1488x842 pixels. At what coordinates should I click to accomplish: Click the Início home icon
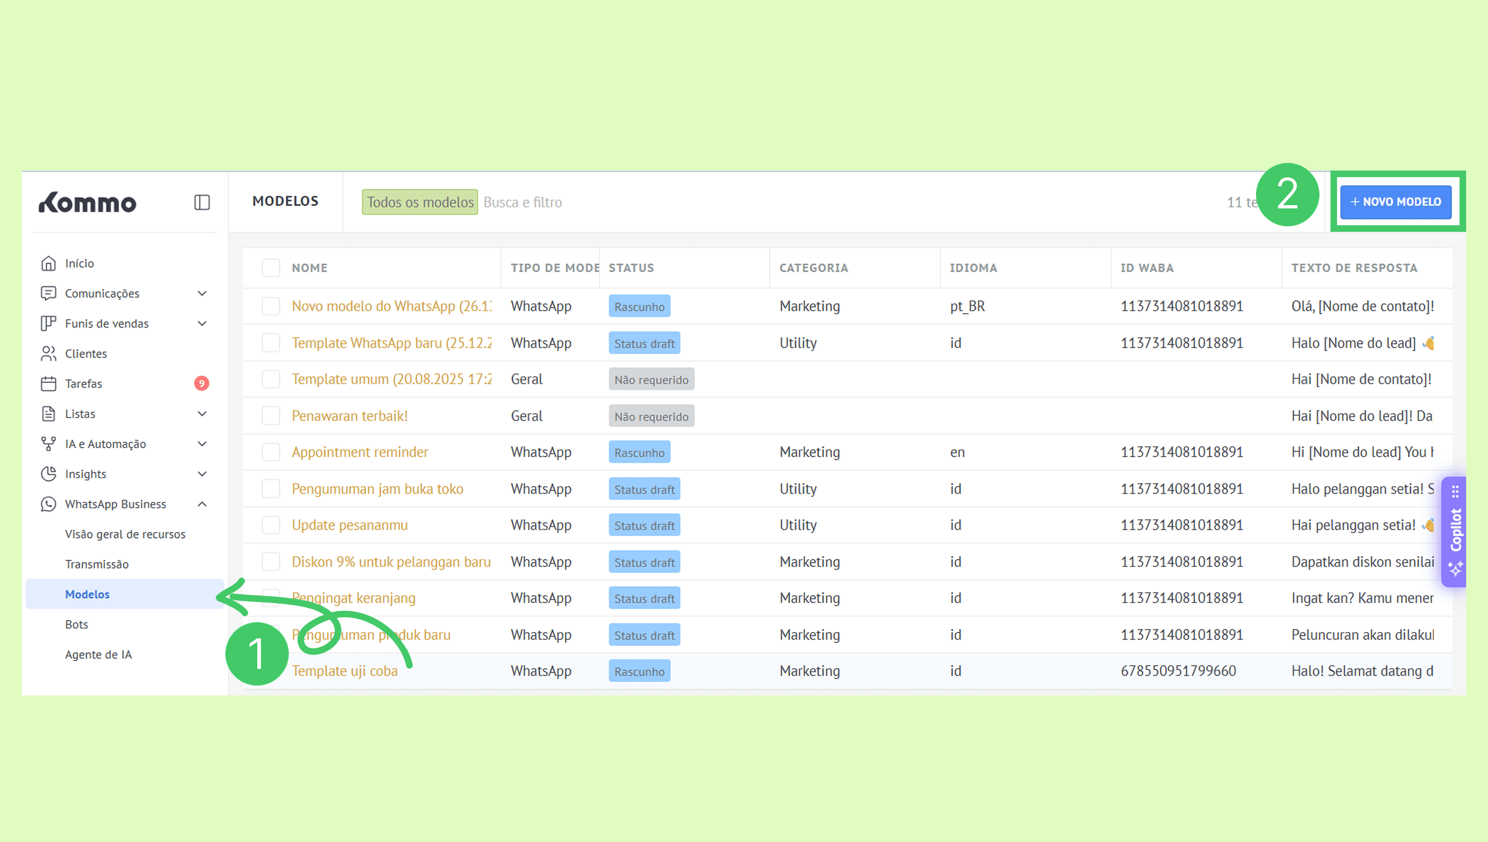tap(49, 263)
